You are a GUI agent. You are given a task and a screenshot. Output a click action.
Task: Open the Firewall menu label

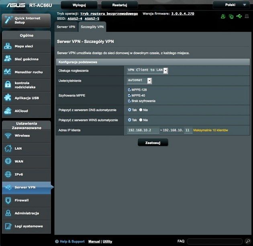22,200
